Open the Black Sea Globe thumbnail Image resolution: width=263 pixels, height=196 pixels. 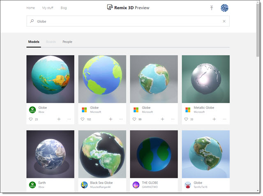pyautogui.click(x=102, y=154)
